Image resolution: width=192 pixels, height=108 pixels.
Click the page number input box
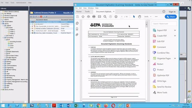tap(122, 16)
